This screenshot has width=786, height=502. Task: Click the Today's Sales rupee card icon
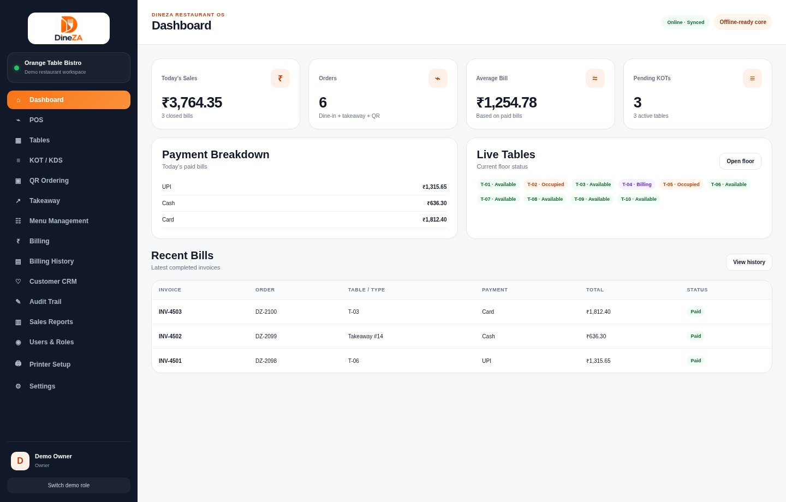click(x=280, y=78)
